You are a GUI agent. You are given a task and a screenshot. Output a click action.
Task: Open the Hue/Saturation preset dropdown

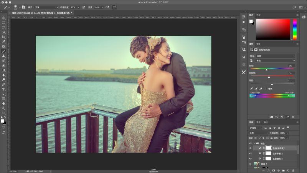276,56
